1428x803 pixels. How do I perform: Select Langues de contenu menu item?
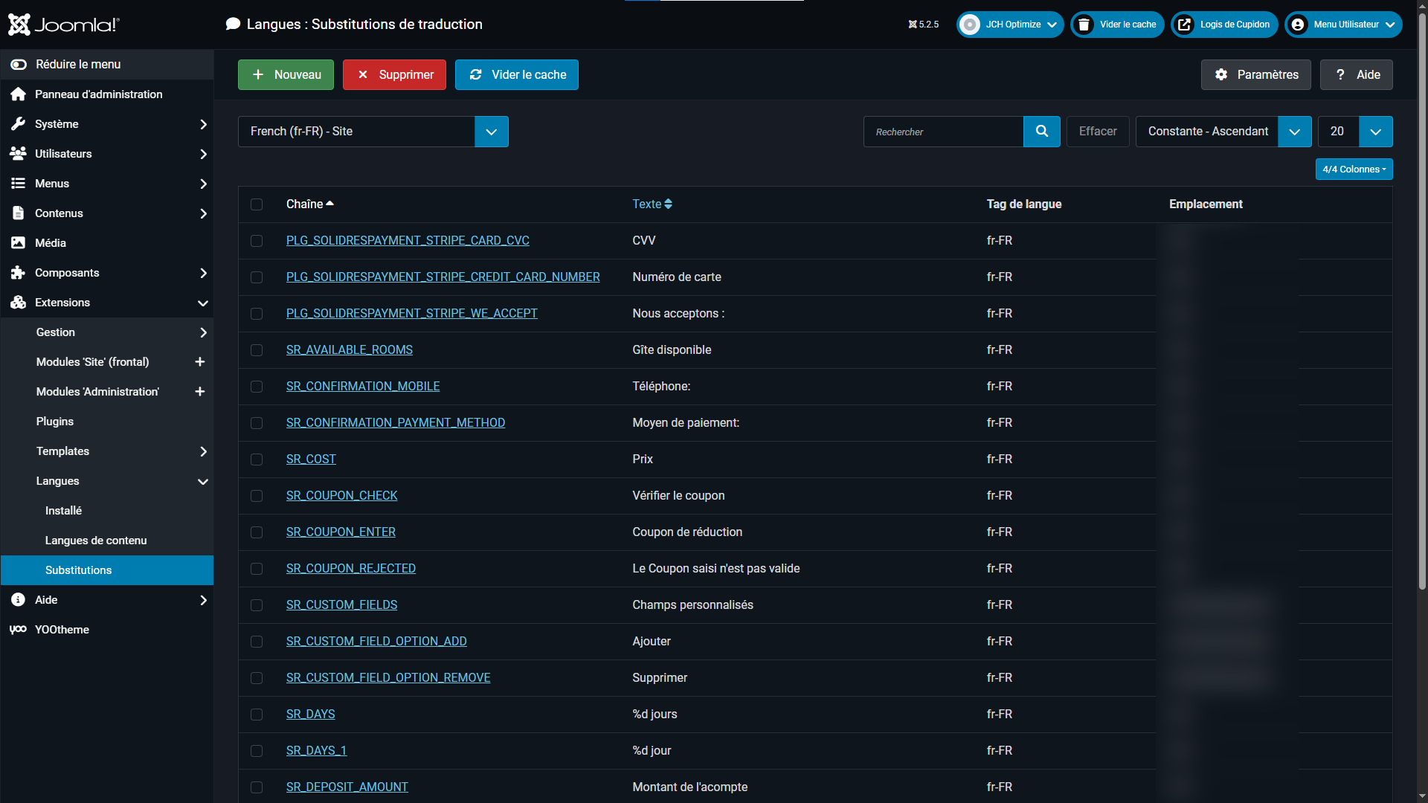96,541
